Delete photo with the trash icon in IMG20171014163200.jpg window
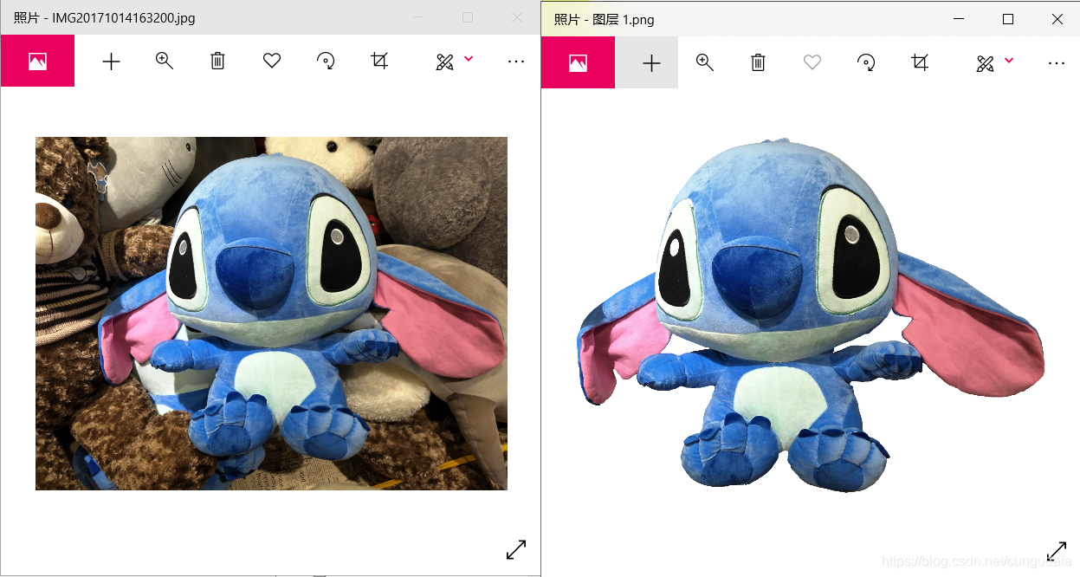The width and height of the screenshot is (1080, 577). 218,61
